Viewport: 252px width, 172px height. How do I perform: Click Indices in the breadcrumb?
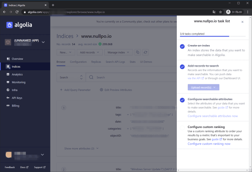65,36
